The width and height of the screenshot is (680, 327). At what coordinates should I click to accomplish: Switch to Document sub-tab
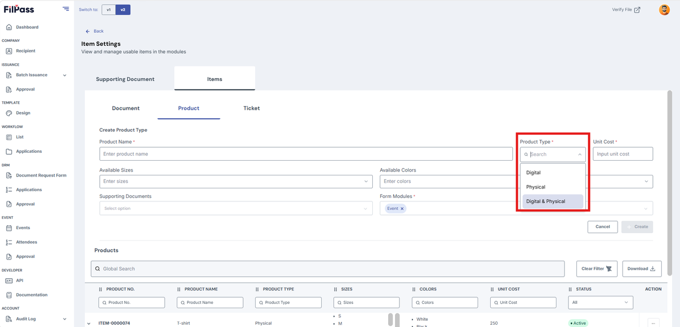[126, 108]
